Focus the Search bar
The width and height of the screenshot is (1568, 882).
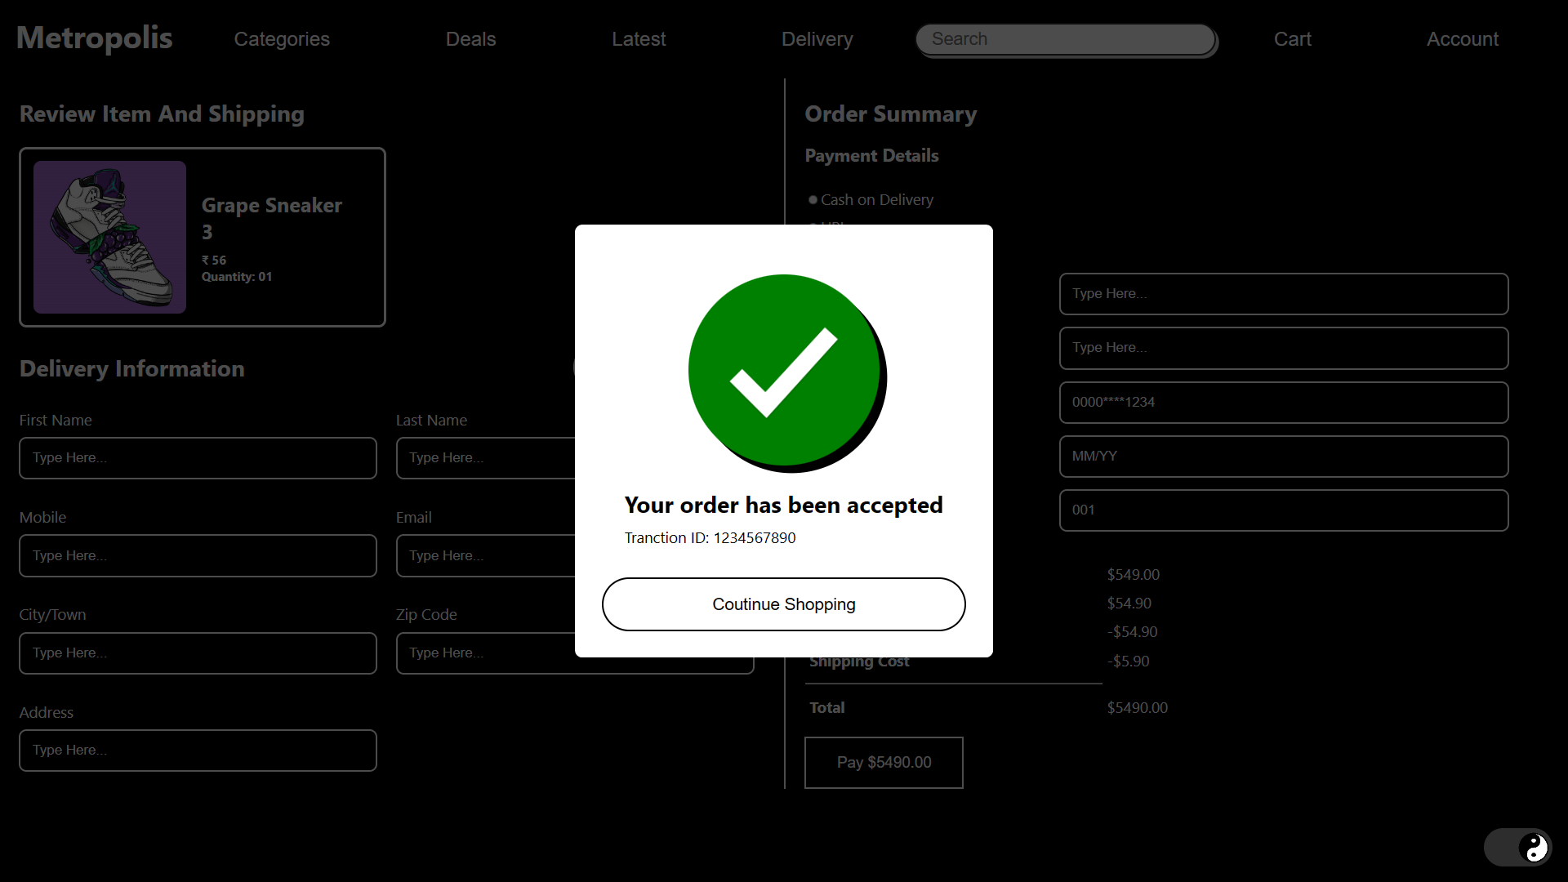[1066, 39]
